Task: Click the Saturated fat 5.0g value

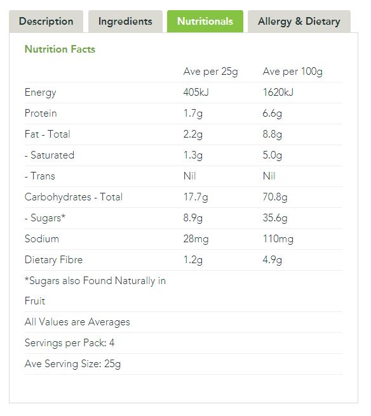Action: [272, 155]
